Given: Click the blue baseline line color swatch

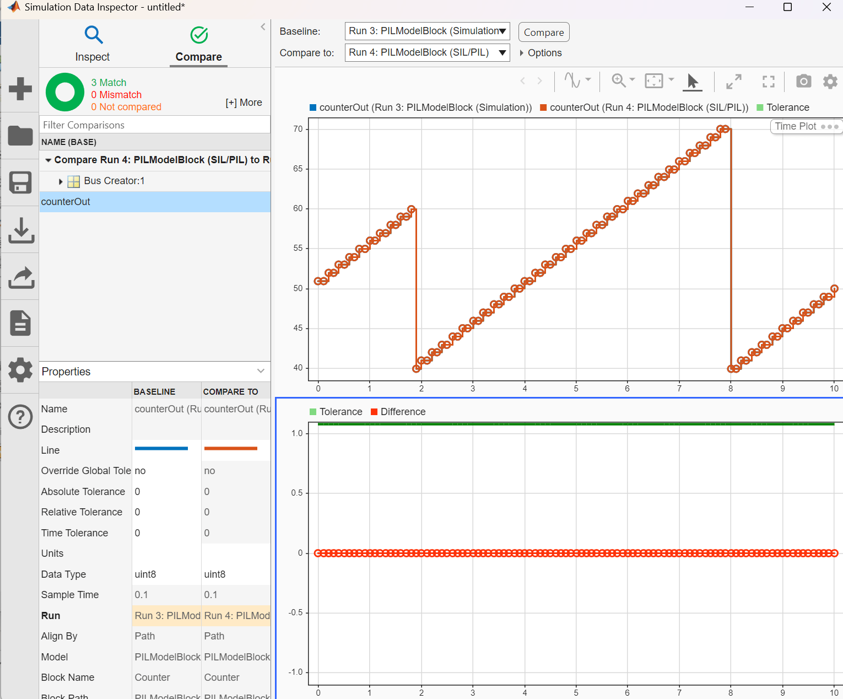Looking at the screenshot, I should (x=161, y=449).
